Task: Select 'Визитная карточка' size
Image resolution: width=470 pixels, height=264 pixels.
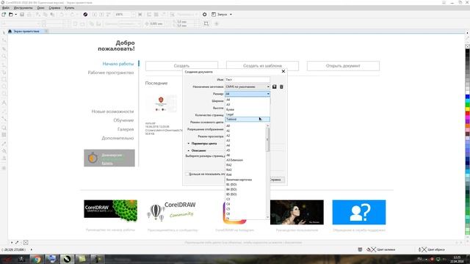Action: [x=246, y=180]
